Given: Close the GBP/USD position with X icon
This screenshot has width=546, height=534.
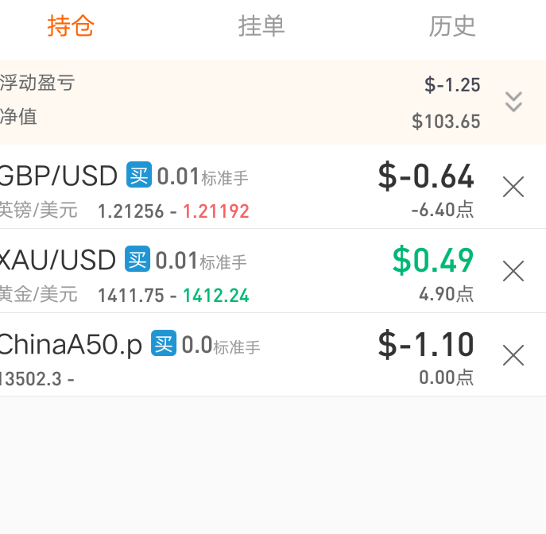Looking at the screenshot, I should pyautogui.click(x=513, y=187).
